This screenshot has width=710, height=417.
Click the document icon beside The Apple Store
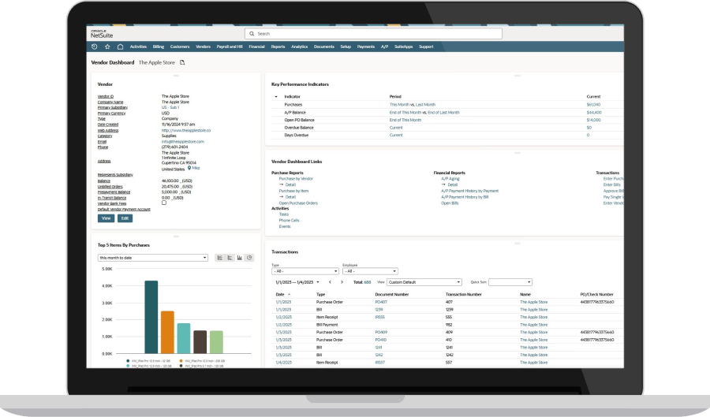pos(182,61)
